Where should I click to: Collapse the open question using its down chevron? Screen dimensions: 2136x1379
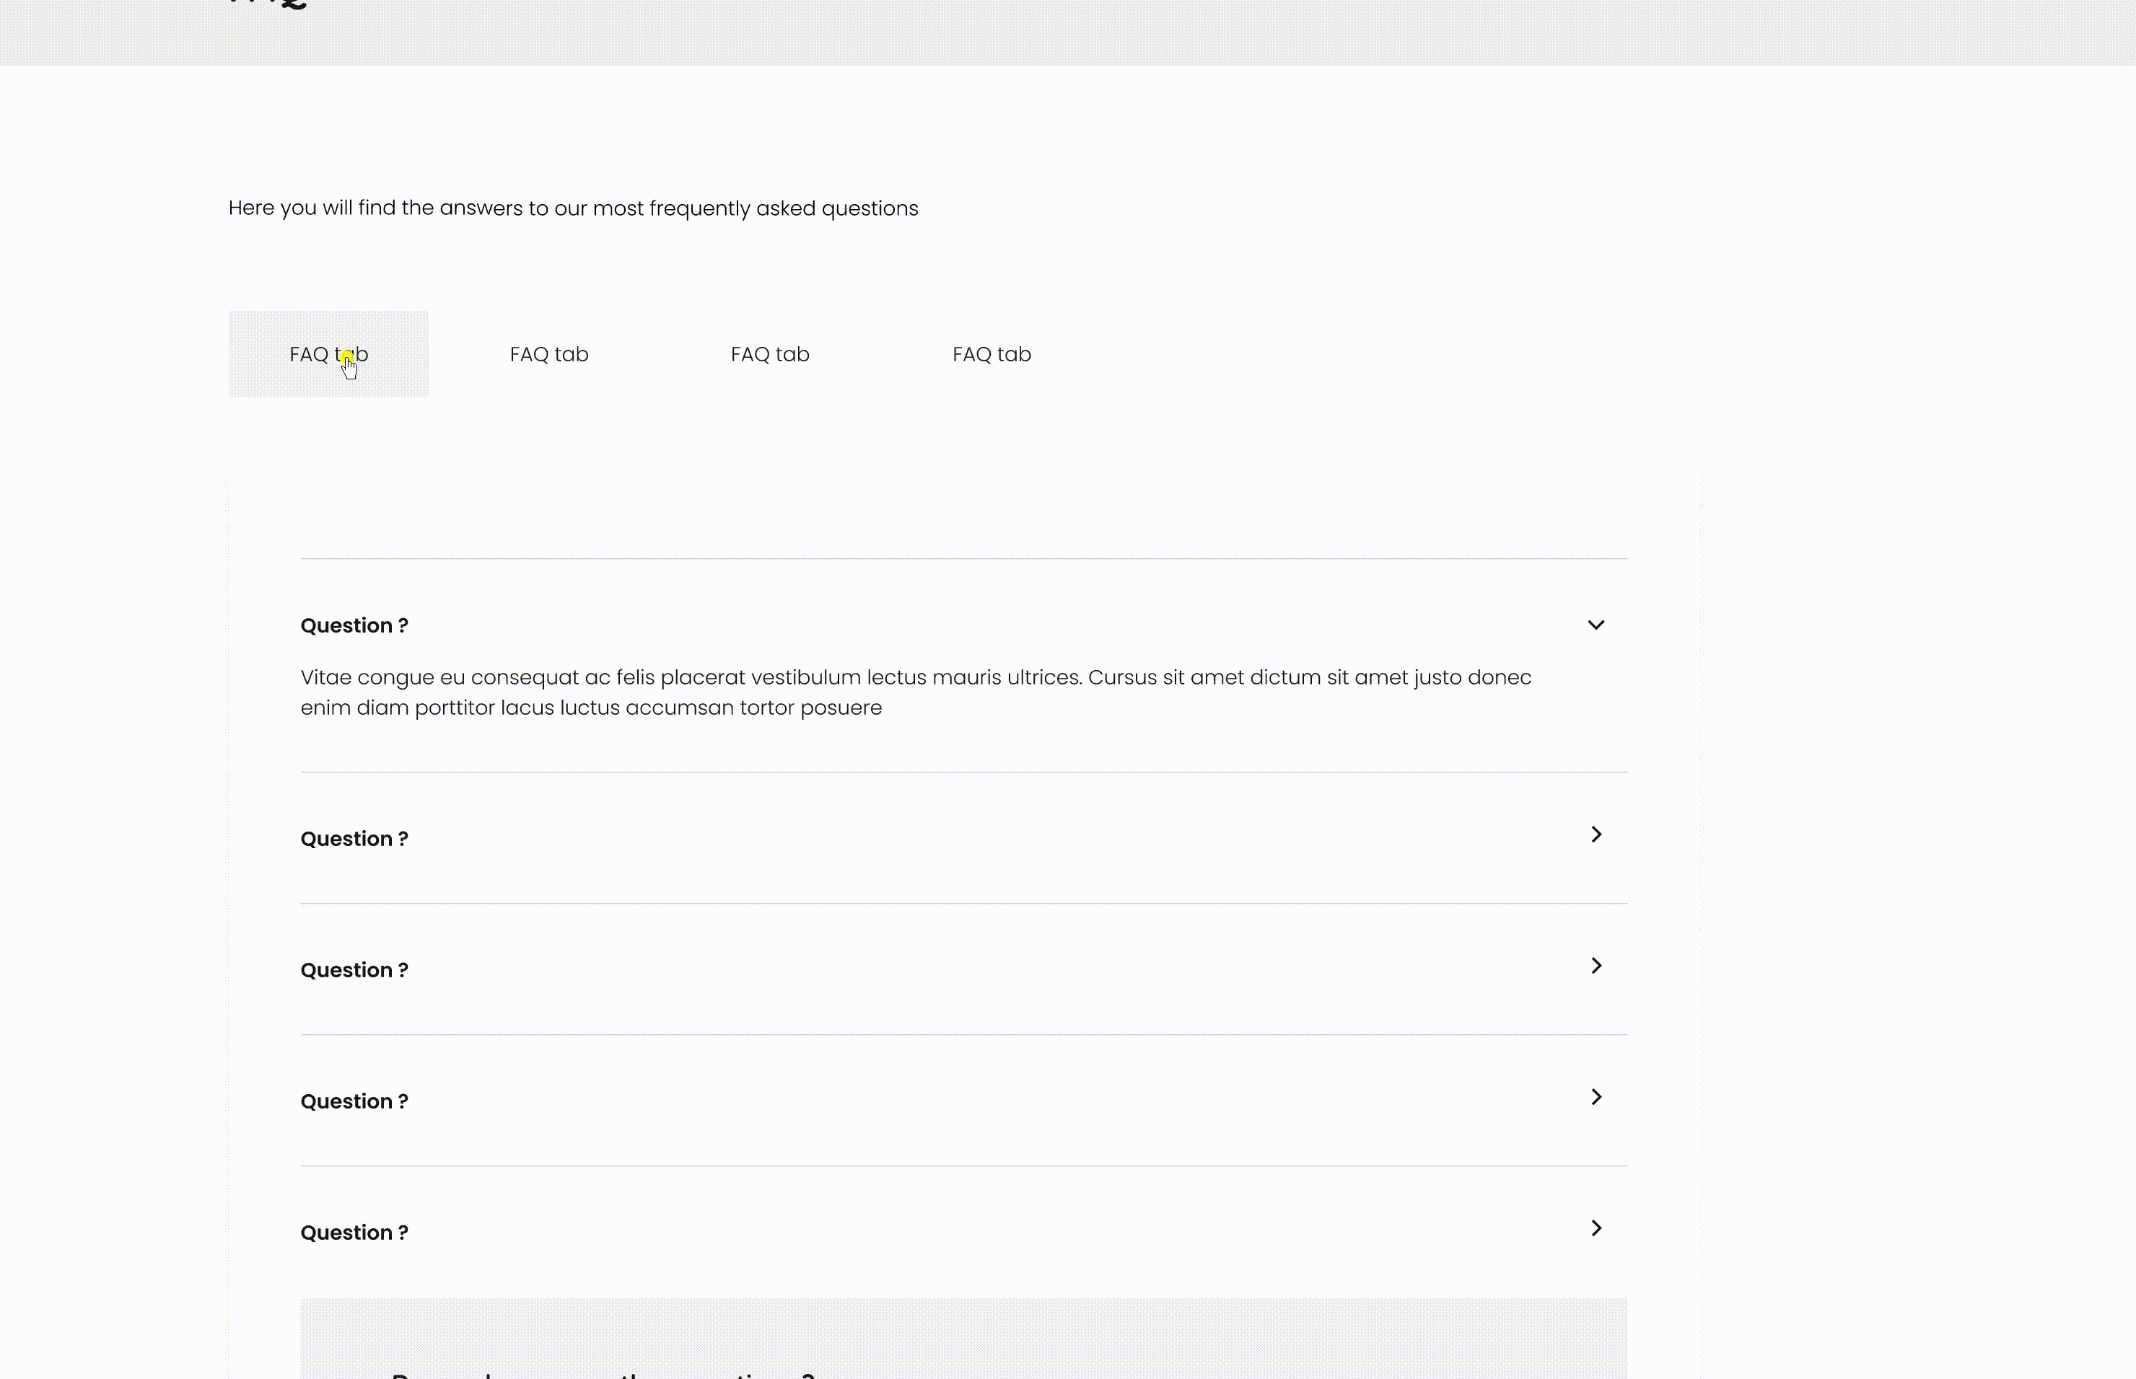tap(1596, 625)
